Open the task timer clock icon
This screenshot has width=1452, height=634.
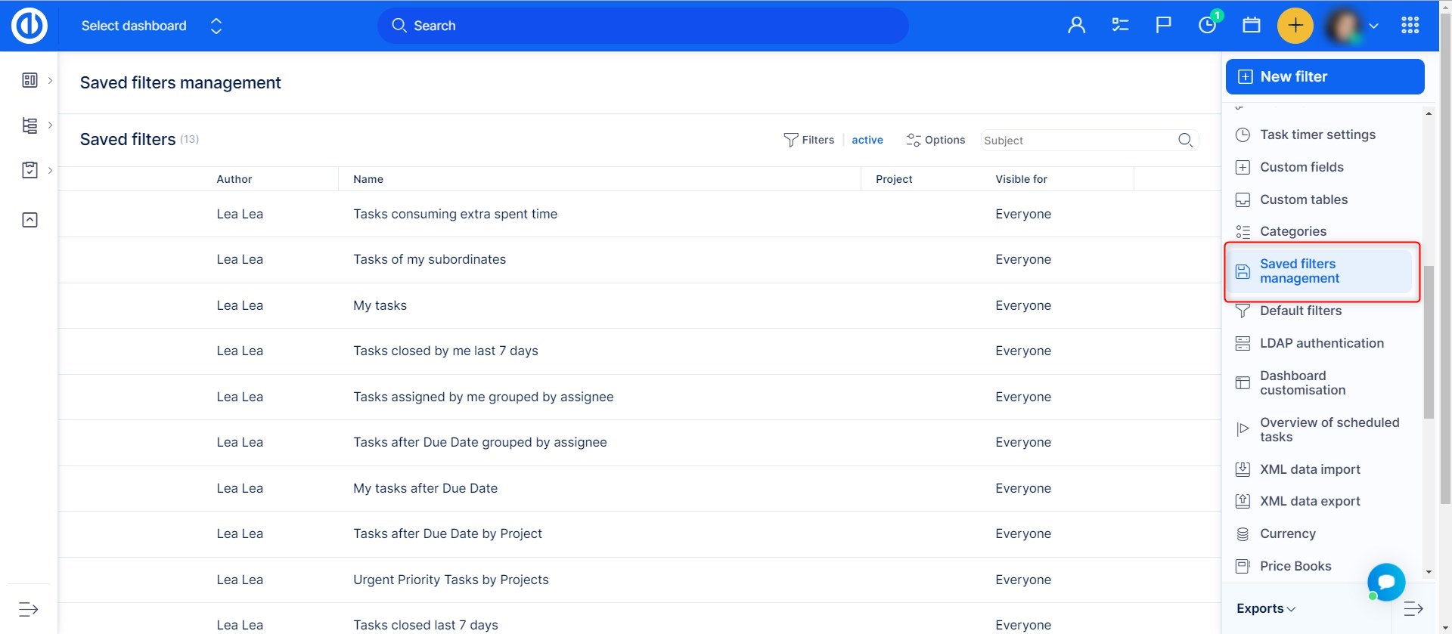(1207, 26)
